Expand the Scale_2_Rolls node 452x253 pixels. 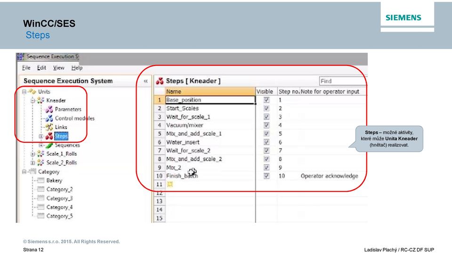(x=32, y=163)
